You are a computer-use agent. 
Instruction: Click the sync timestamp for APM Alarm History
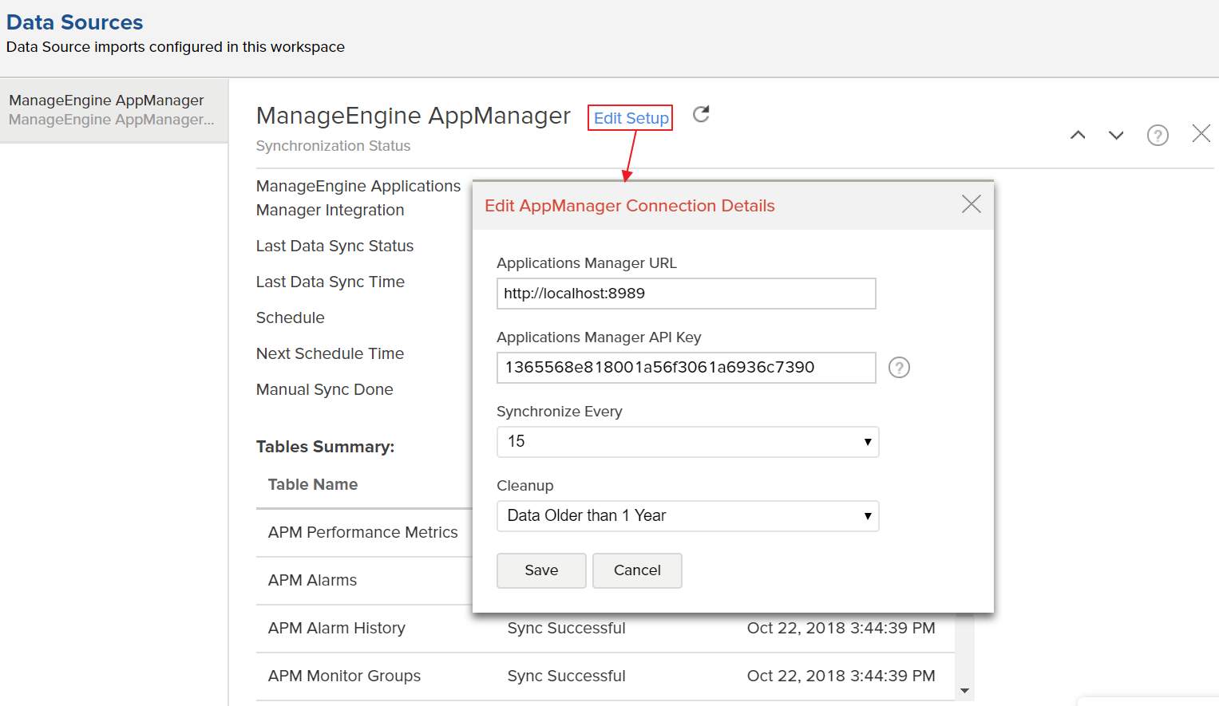pos(841,628)
